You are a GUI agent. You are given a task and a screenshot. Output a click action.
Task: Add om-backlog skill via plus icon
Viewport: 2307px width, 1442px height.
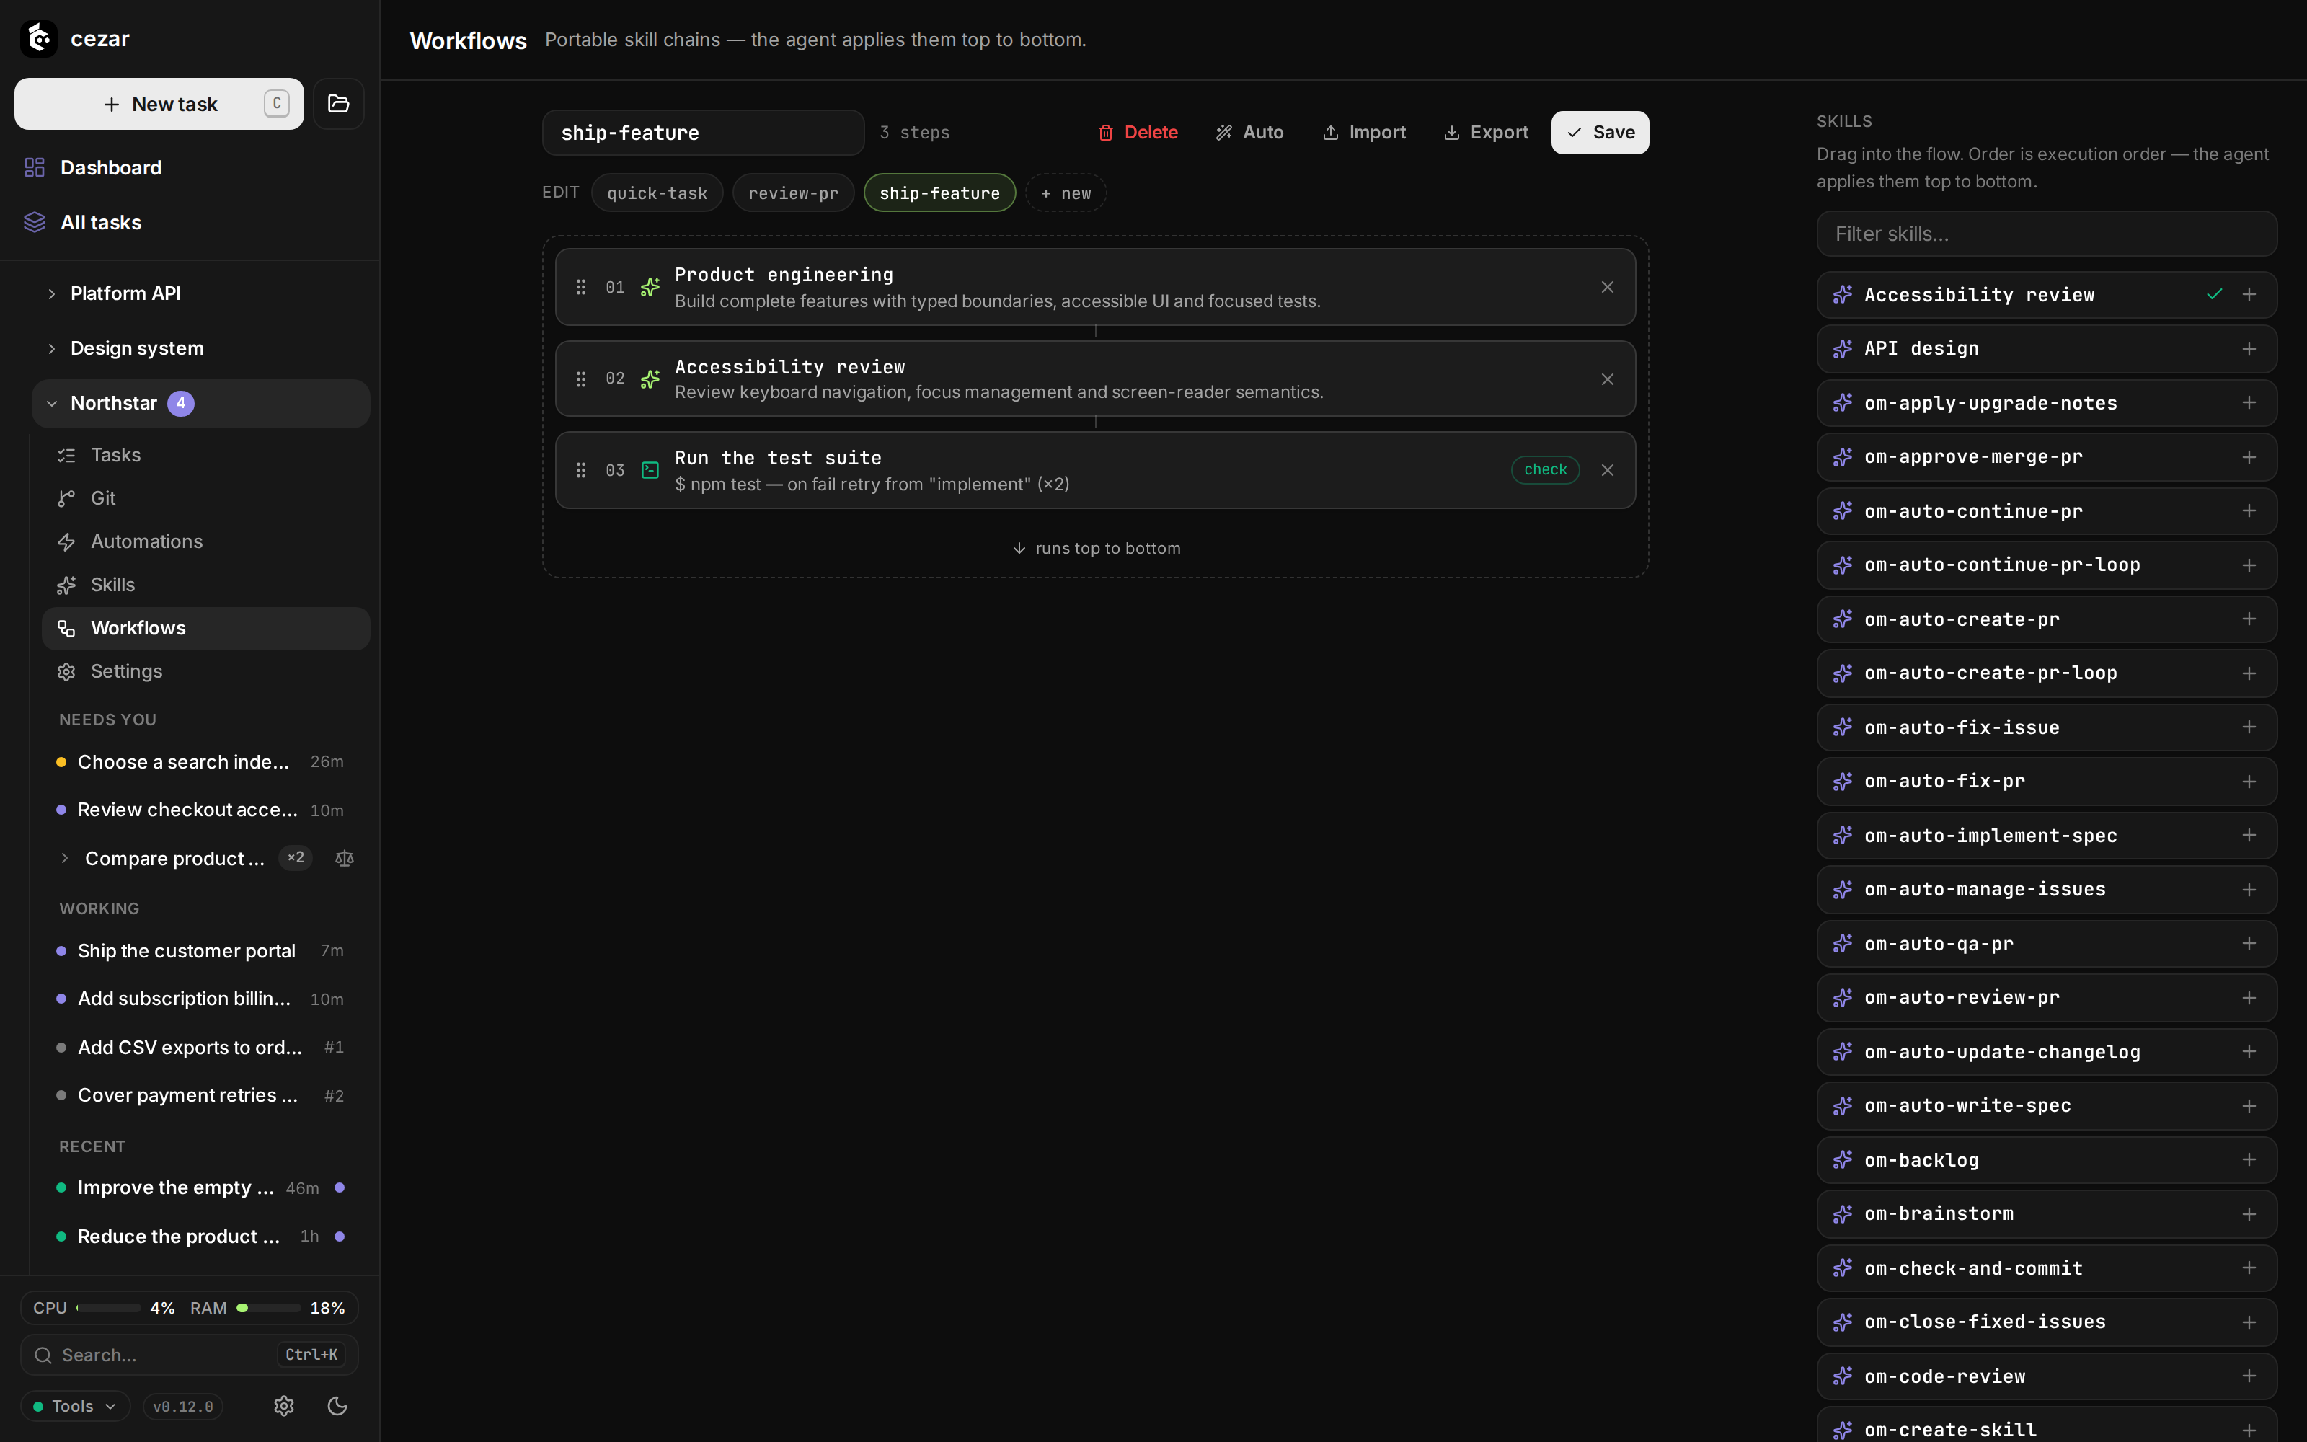[2249, 1159]
